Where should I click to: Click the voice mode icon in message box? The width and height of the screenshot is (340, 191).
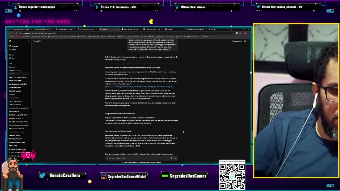[175, 158]
